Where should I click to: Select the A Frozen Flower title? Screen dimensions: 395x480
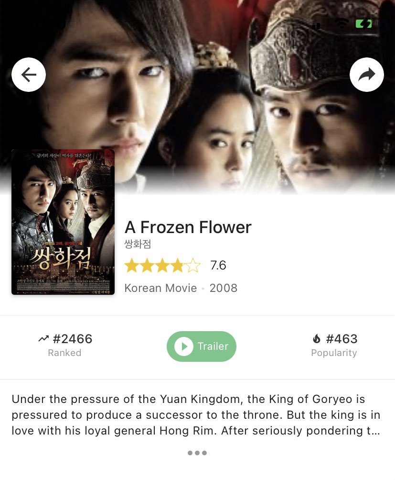click(x=188, y=227)
